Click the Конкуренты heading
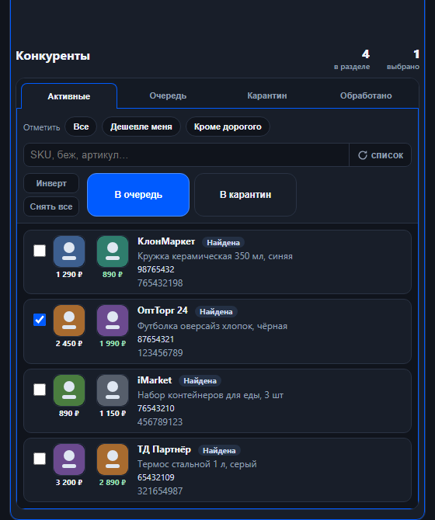 click(x=53, y=56)
